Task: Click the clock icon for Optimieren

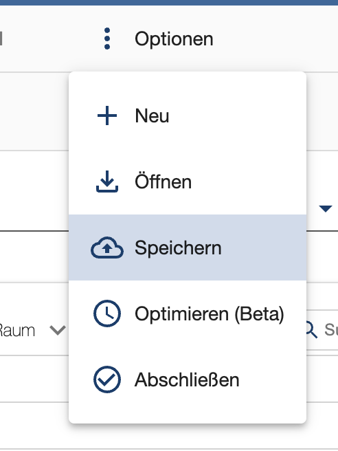Action: (x=107, y=313)
